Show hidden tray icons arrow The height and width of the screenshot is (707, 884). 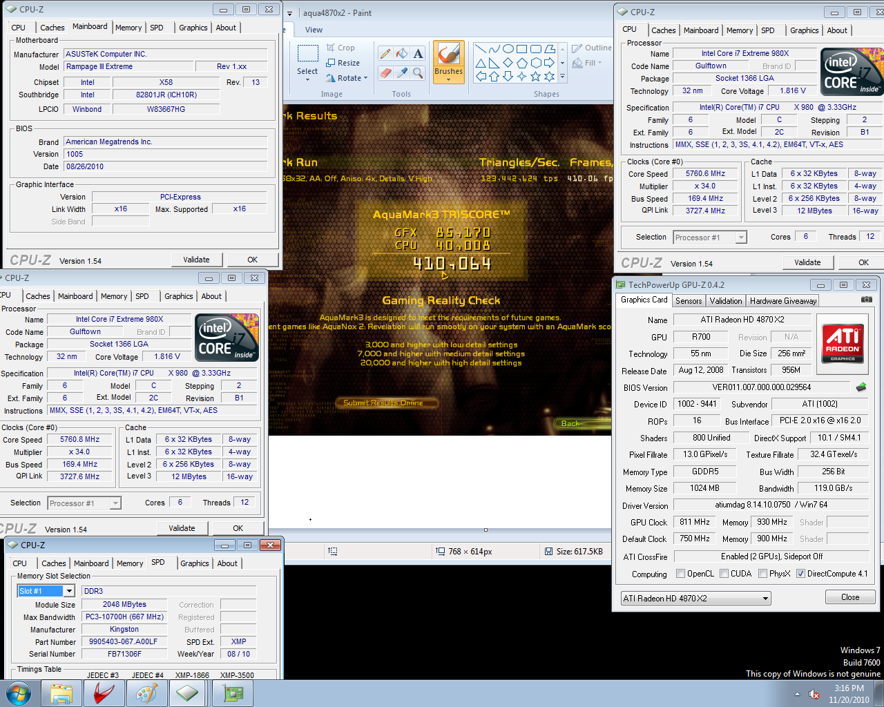click(x=797, y=695)
